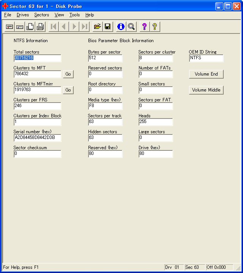Click the Total sectors field

pyautogui.click(x=38, y=58)
